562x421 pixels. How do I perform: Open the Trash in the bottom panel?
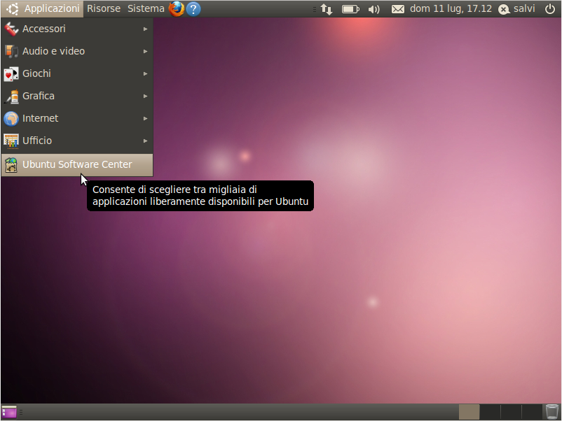point(552,412)
